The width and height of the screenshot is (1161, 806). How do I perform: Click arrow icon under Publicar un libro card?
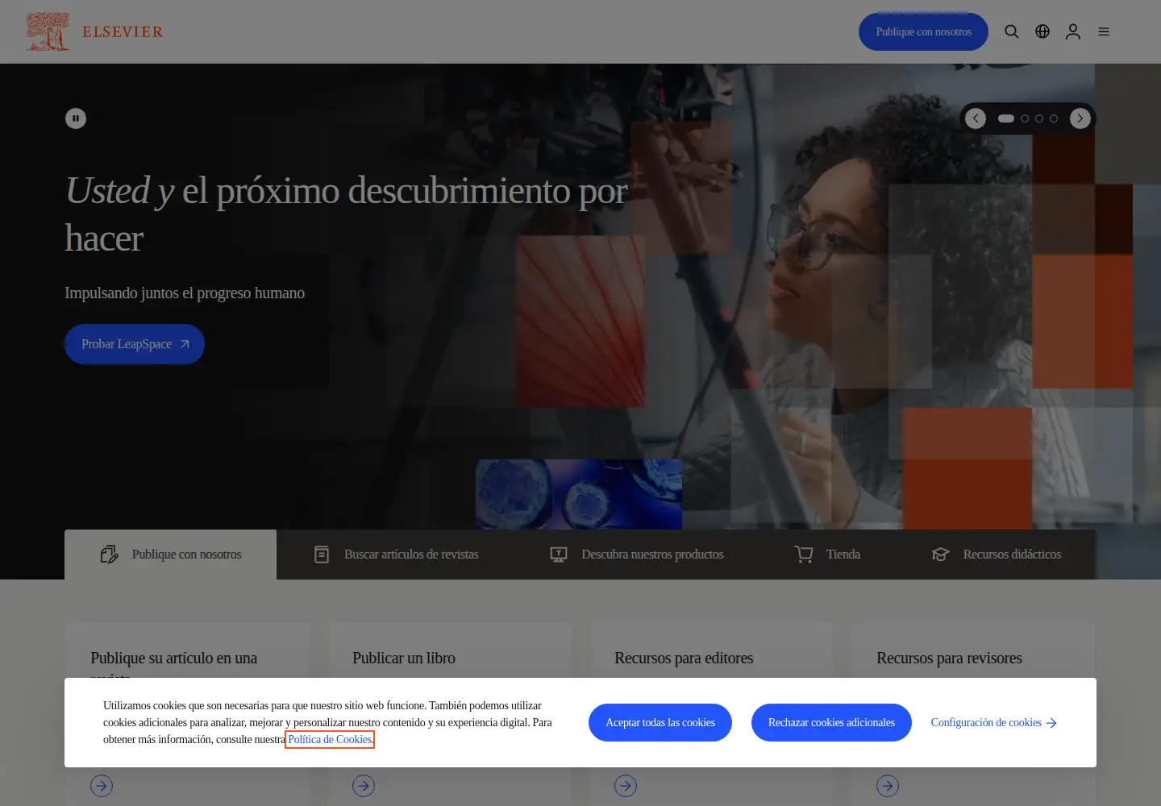364,786
